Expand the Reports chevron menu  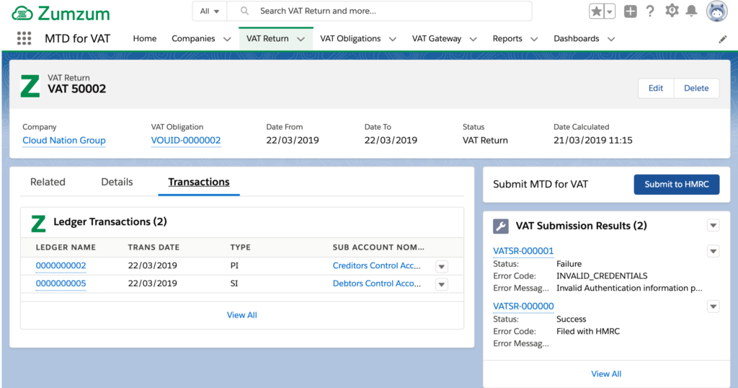click(534, 39)
